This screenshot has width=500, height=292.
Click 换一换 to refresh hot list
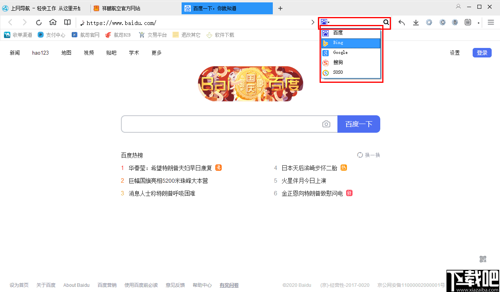pos(369,155)
